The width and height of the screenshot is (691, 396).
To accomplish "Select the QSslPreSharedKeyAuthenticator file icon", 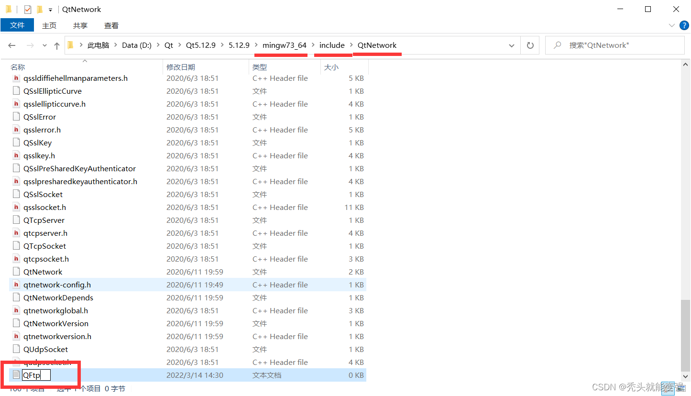I will tap(17, 169).
